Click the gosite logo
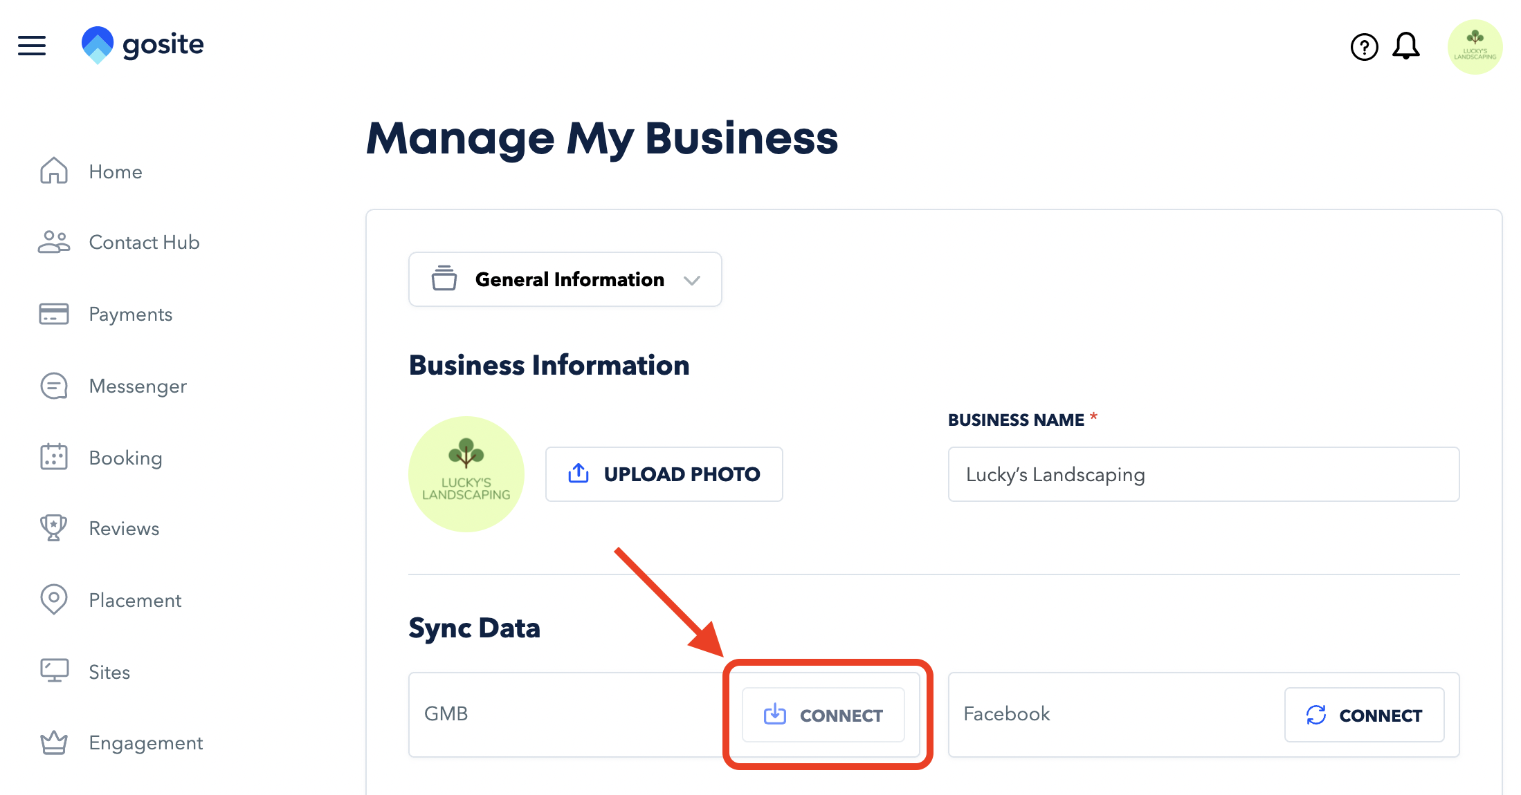Screen dimensions: 1521x795 [x=143, y=44]
